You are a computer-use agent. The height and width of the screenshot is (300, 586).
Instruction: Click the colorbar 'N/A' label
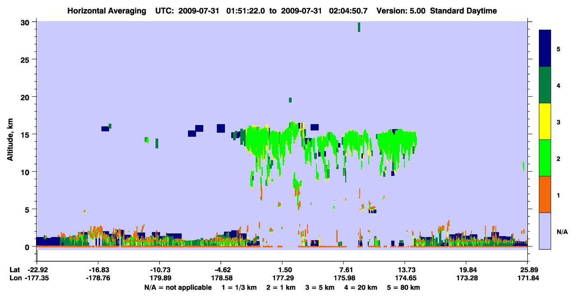click(562, 232)
